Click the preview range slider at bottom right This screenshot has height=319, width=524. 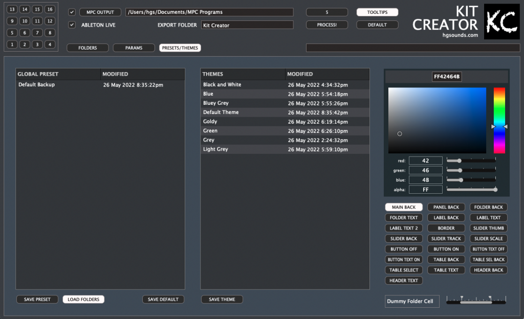pyautogui.click(x=476, y=300)
